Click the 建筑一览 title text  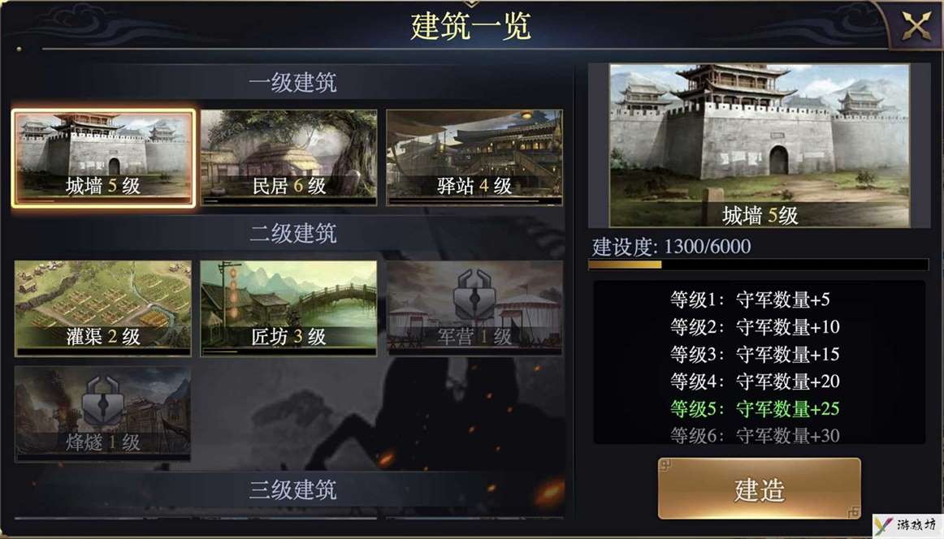point(471,27)
